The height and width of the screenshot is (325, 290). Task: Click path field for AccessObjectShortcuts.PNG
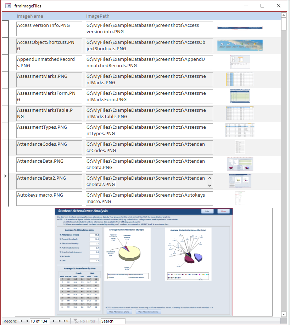point(149,46)
